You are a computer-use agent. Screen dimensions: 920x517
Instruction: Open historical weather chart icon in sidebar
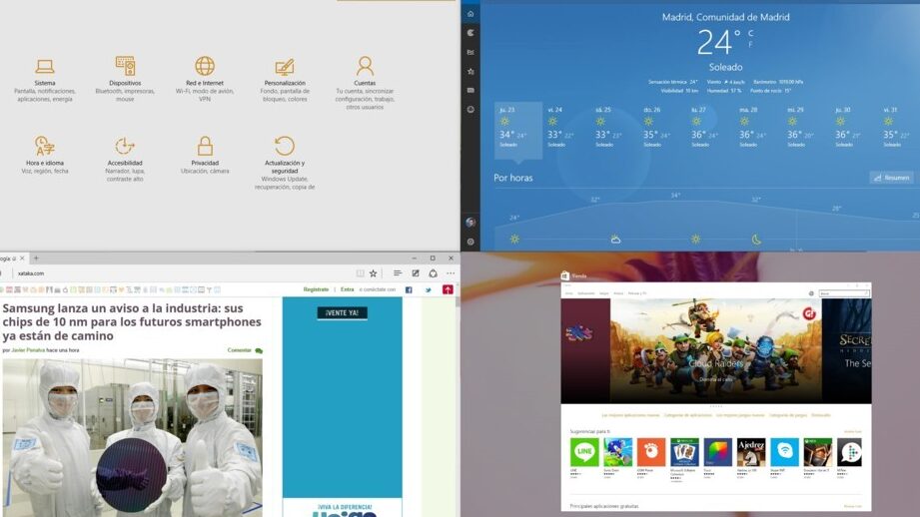470,52
